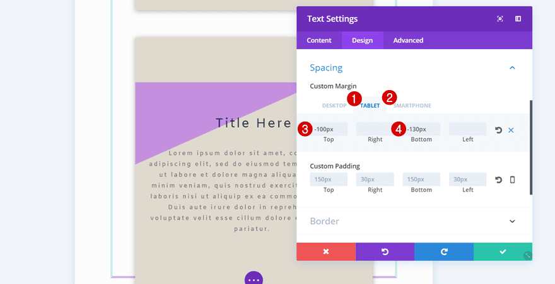The width and height of the screenshot is (555, 284).
Task: Close responsive margin editing with blue X
Action: 511,130
